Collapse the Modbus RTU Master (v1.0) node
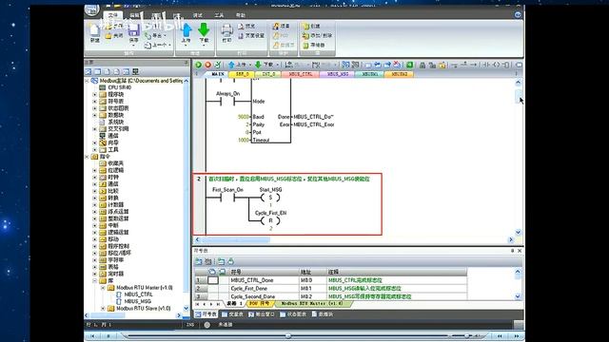 [x=103, y=288]
